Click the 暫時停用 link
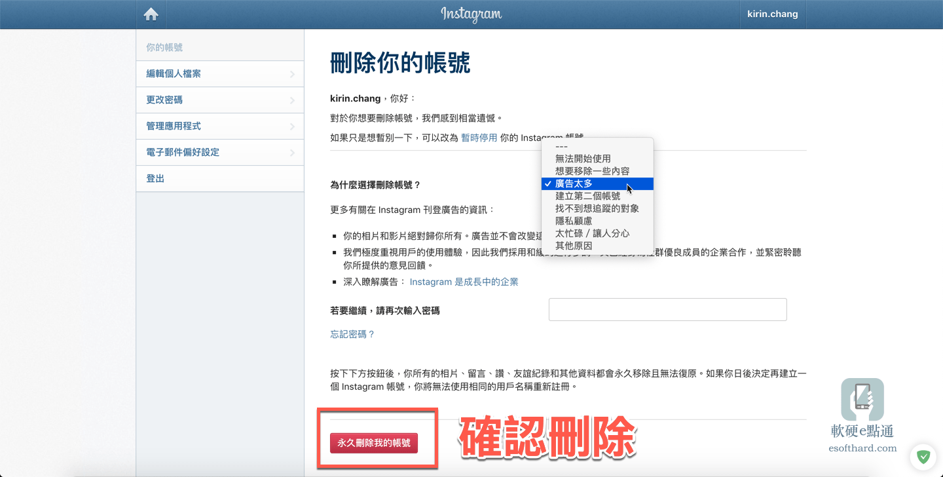943x477 pixels. pos(479,138)
